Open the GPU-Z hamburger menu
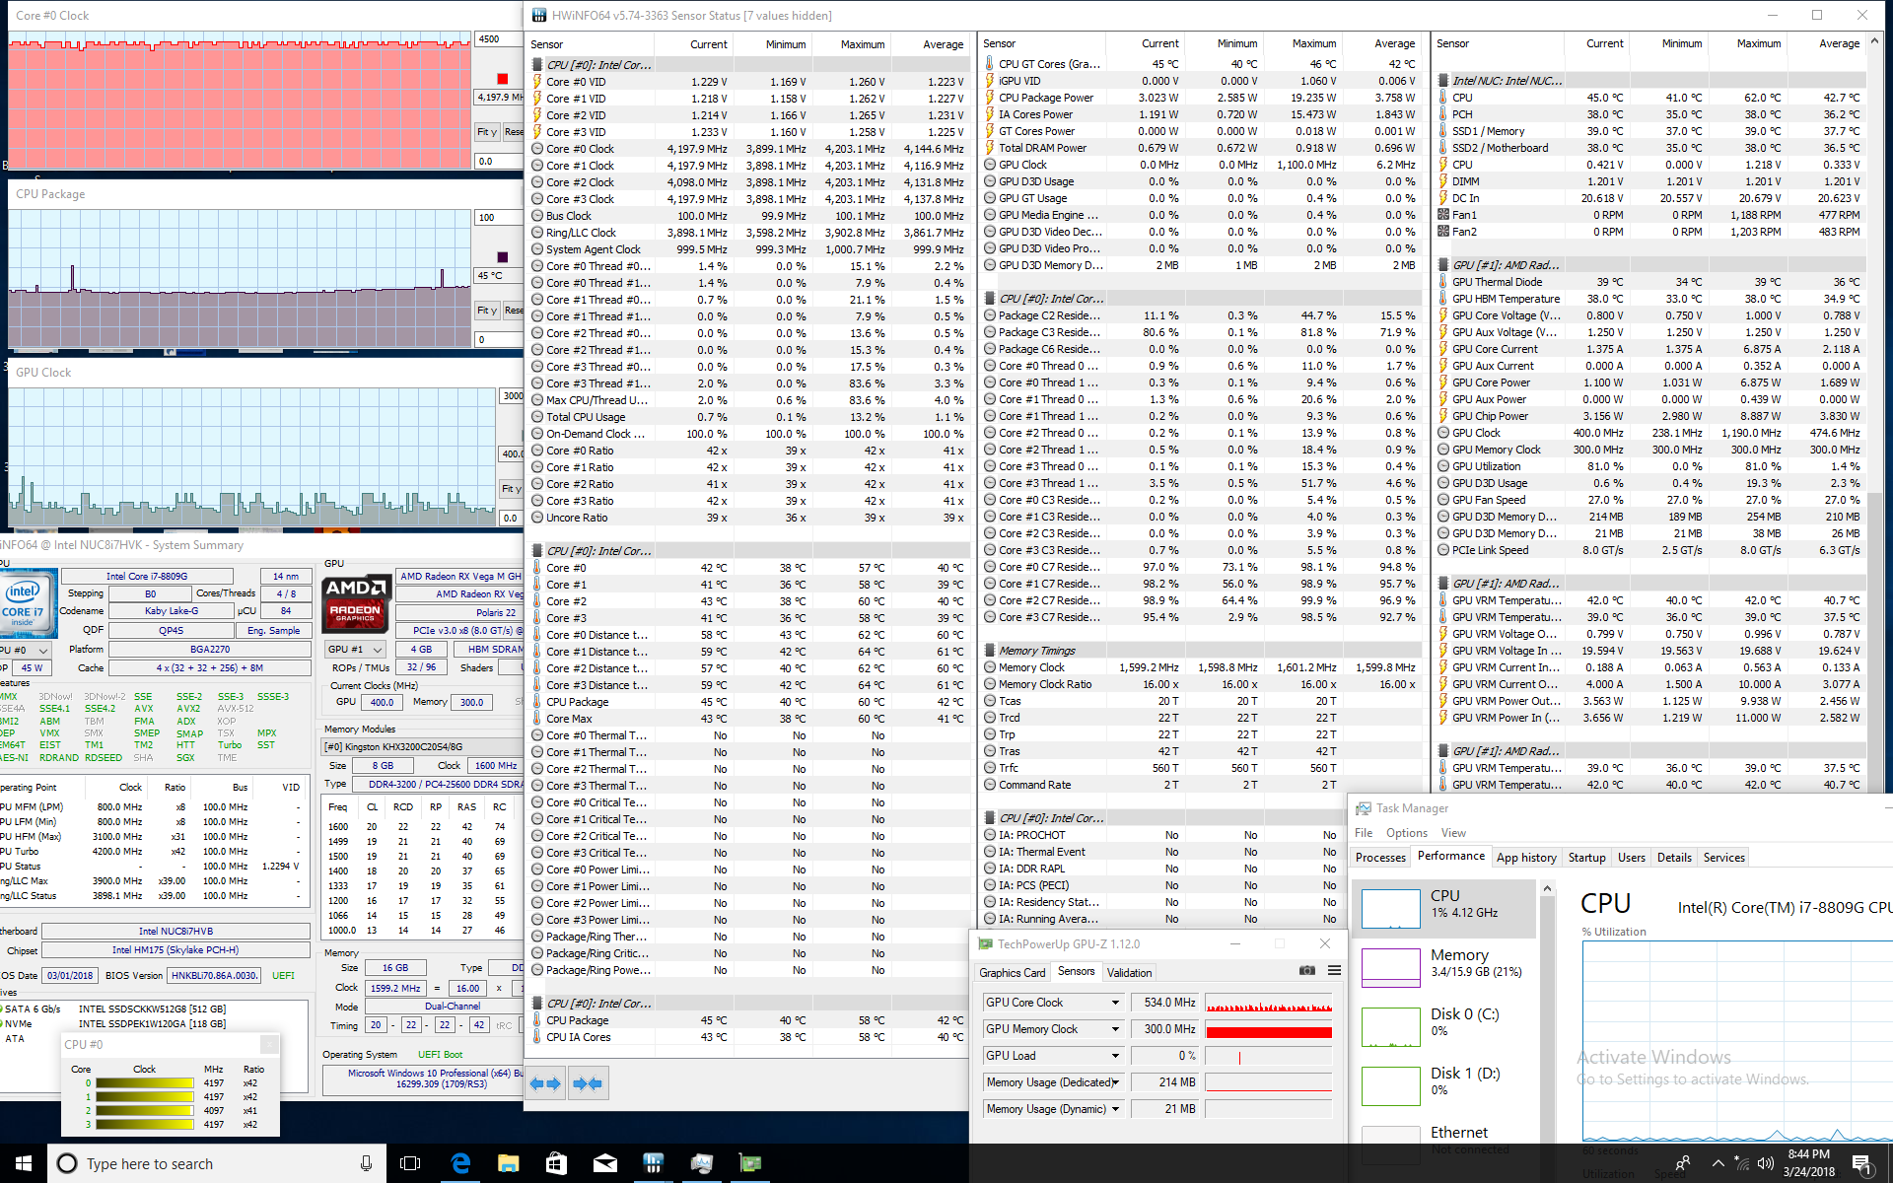1893x1183 pixels. click(1334, 971)
